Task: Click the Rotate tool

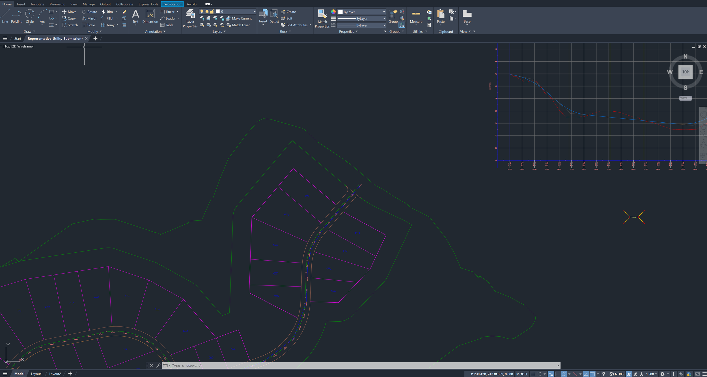Action: (x=89, y=12)
